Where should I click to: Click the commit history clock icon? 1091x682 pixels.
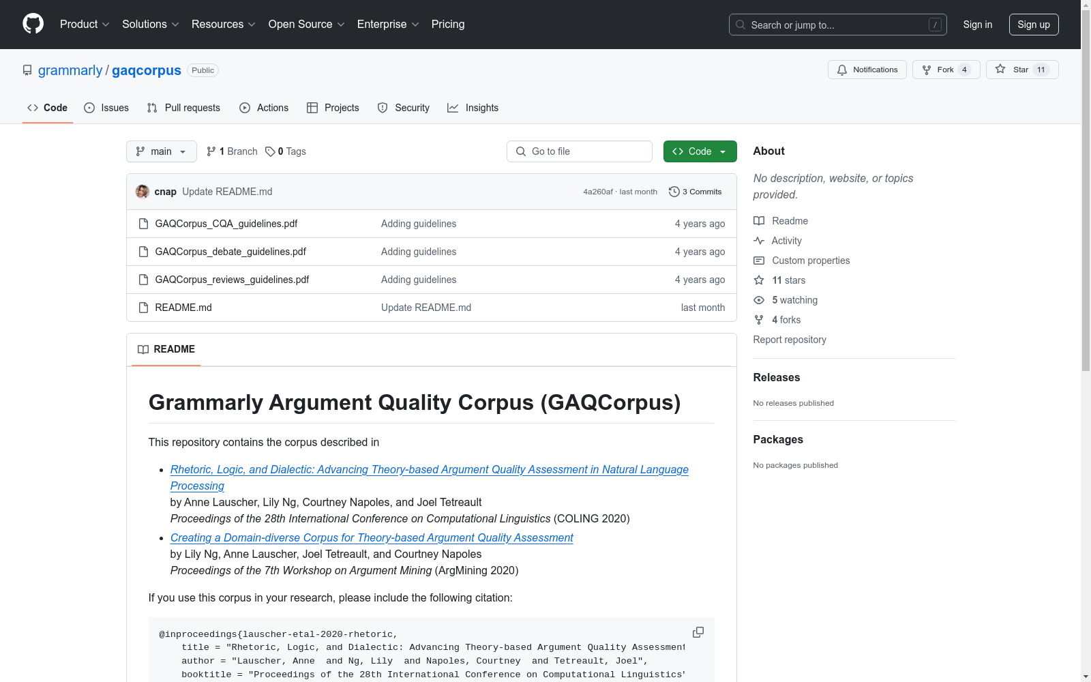pyautogui.click(x=674, y=192)
